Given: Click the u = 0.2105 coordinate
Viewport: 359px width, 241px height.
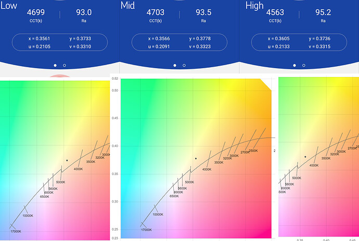Looking at the screenshot, I should pyautogui.click(x=39, y=46).
